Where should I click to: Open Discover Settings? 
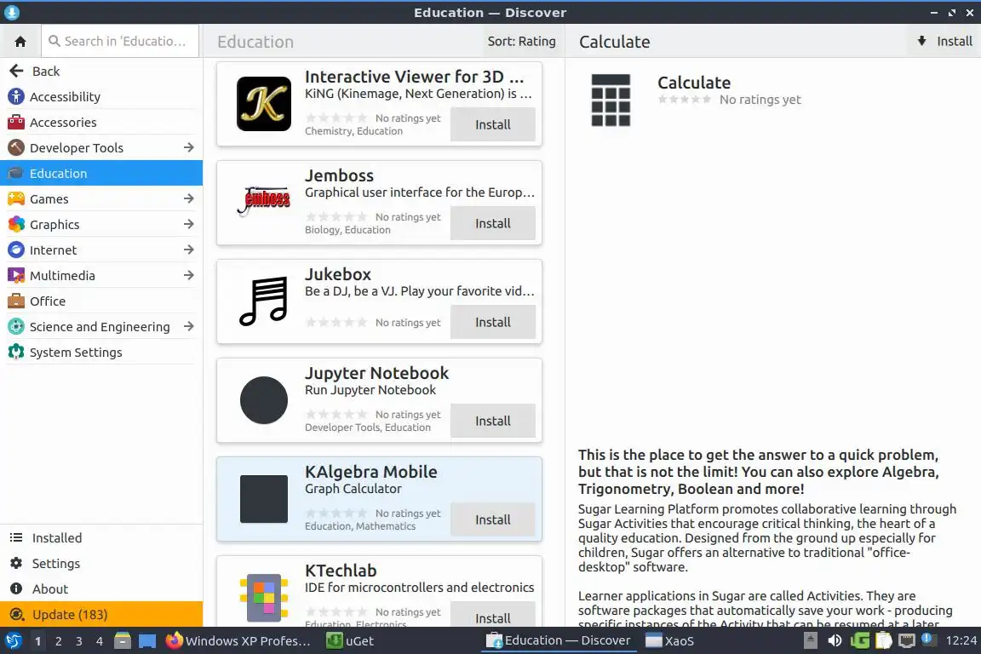(x=101, y=564)
